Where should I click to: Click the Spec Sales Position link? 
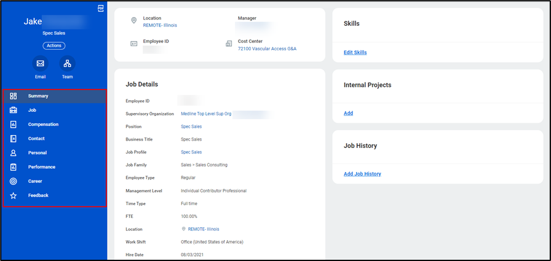click(191, 127)
